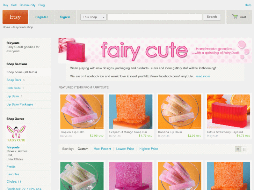Open Grapefruit Mango Soap Bar thumbnail
The height and width of the screenshot is (190, 254).
[131, 112]
